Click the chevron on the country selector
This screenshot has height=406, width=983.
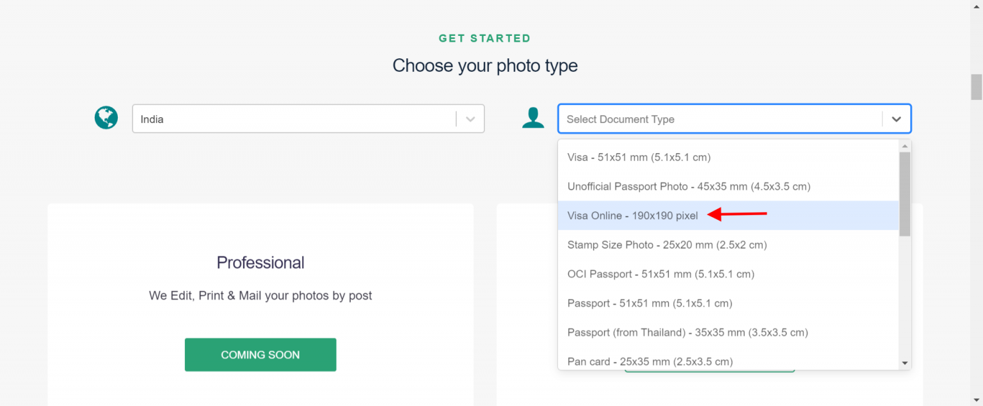tap(470, 118)
